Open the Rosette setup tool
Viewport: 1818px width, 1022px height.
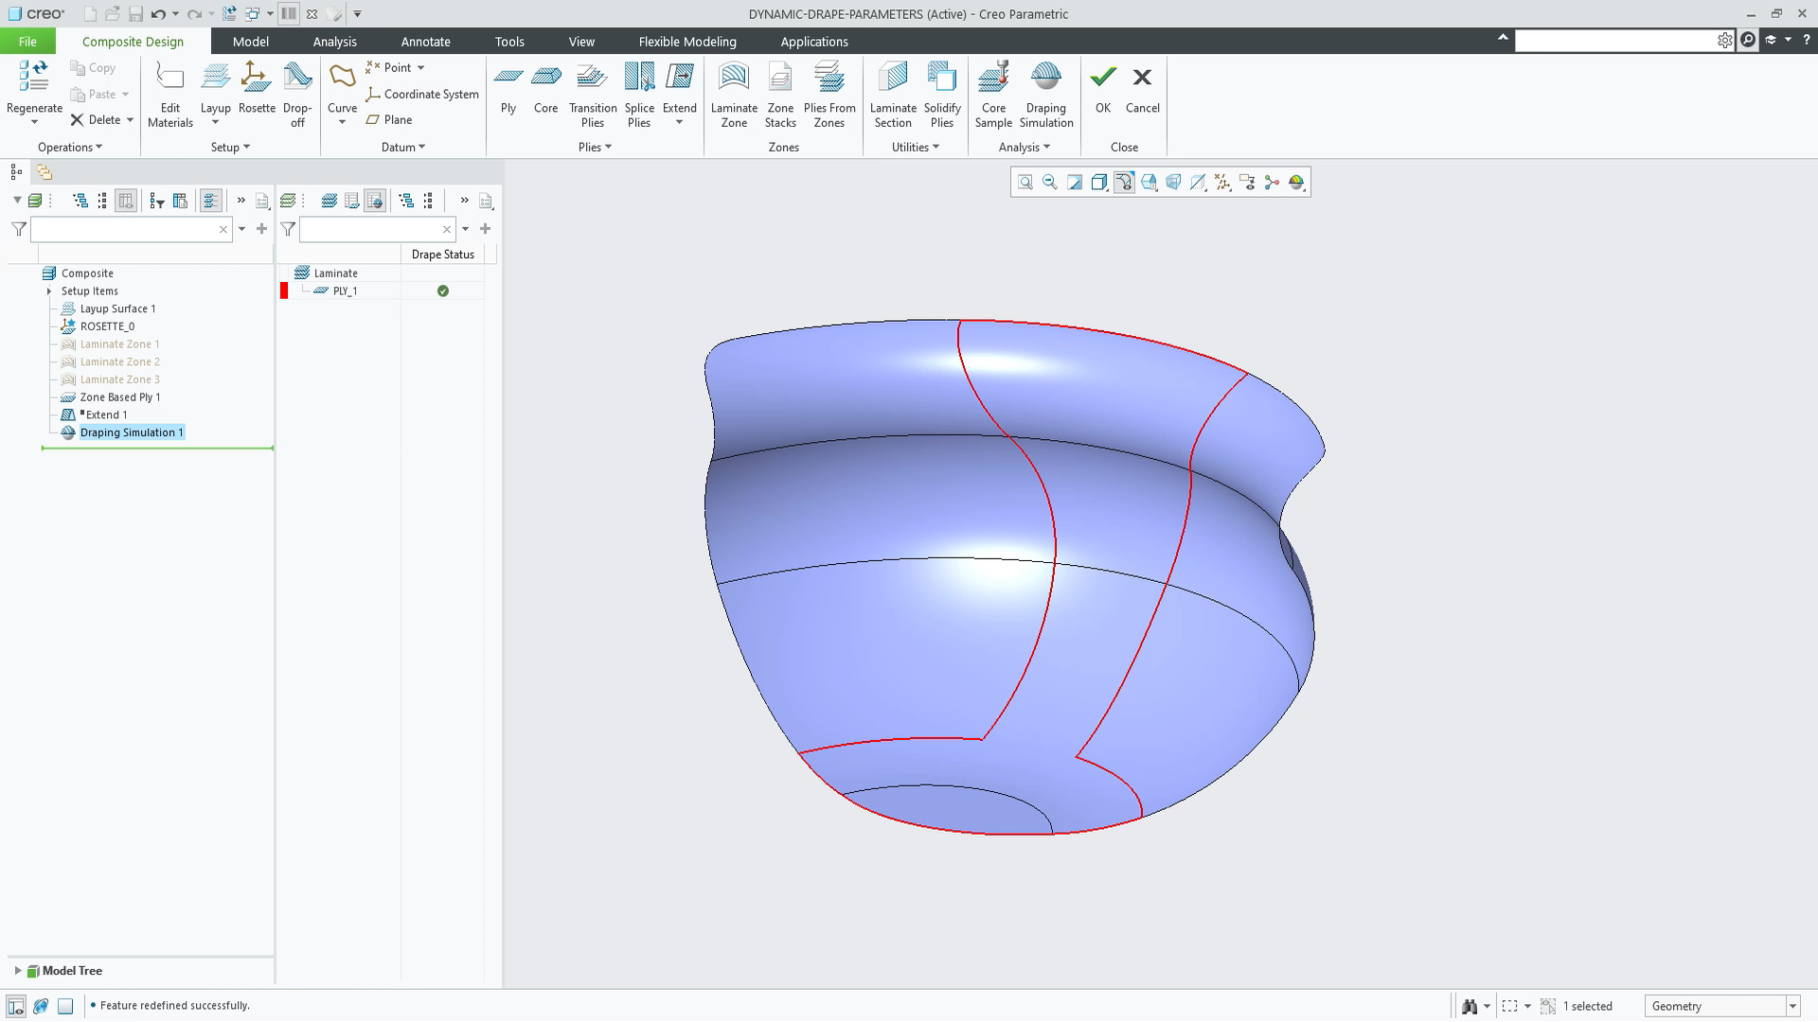(x=257, y=88)
